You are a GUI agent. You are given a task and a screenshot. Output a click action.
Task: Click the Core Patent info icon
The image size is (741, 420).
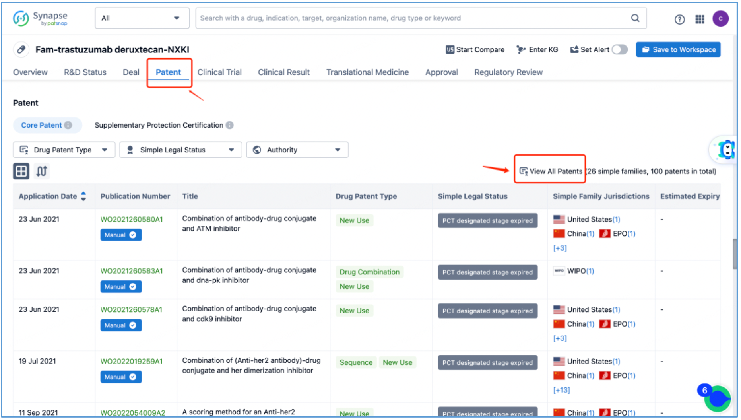[68, 125]
